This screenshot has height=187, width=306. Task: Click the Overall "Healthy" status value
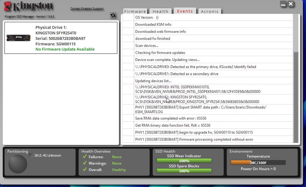pos(119,170)
